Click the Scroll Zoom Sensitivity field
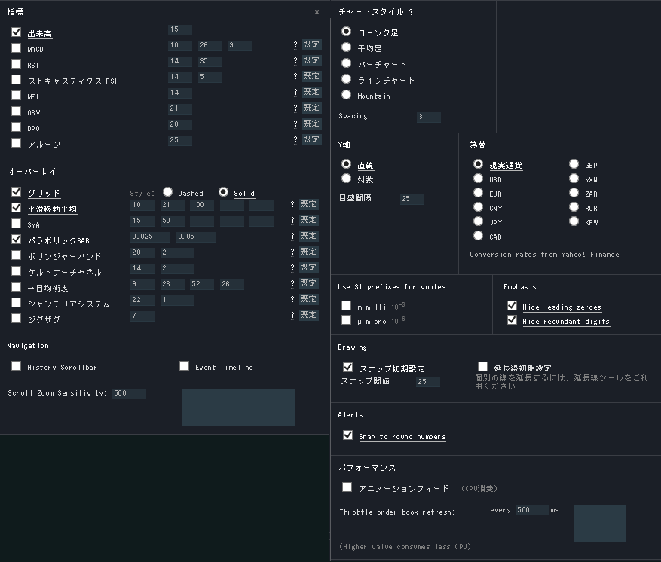 click(129, 393)
